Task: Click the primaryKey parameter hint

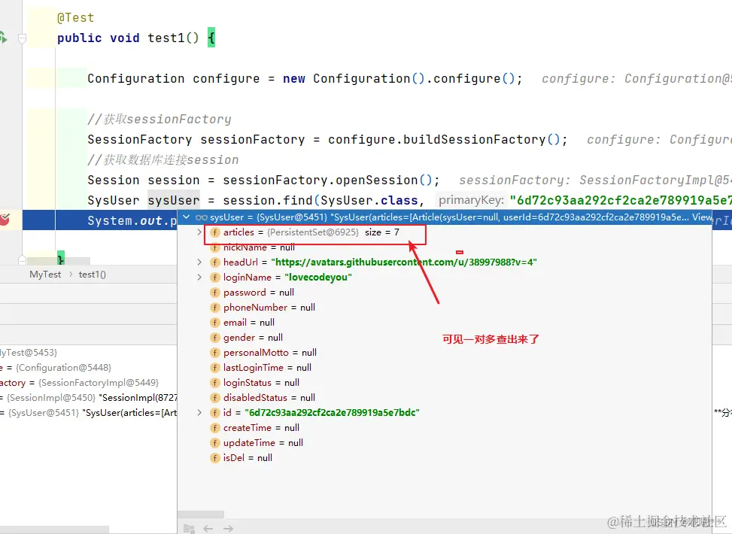Action: click(x=471, y=200)
